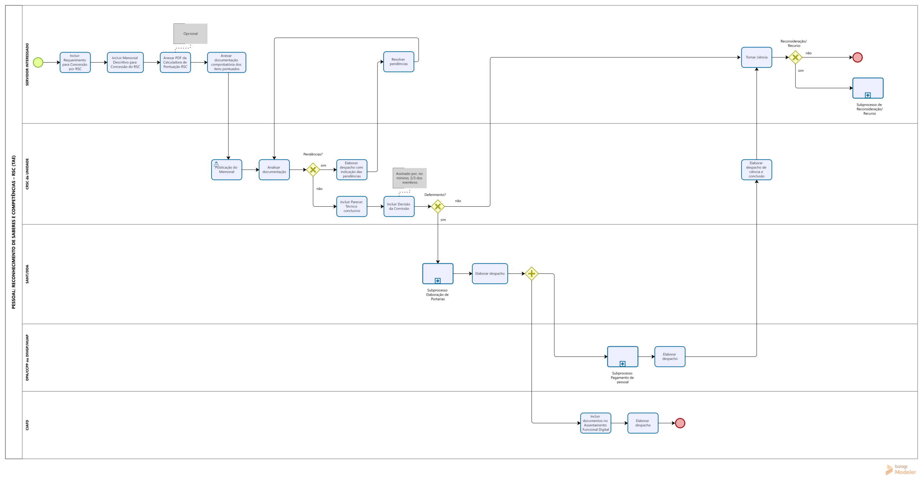Select the 'Resolver pendências' task
The width and height of the screenshot is (923, 499).
coord(398,62)
